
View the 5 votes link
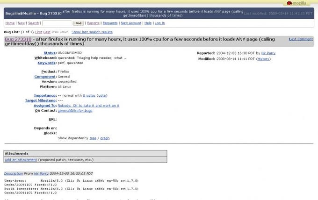(x=89, y=95)
